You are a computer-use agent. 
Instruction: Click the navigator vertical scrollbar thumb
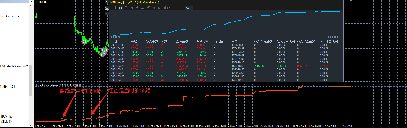click(x=30, y=80)
